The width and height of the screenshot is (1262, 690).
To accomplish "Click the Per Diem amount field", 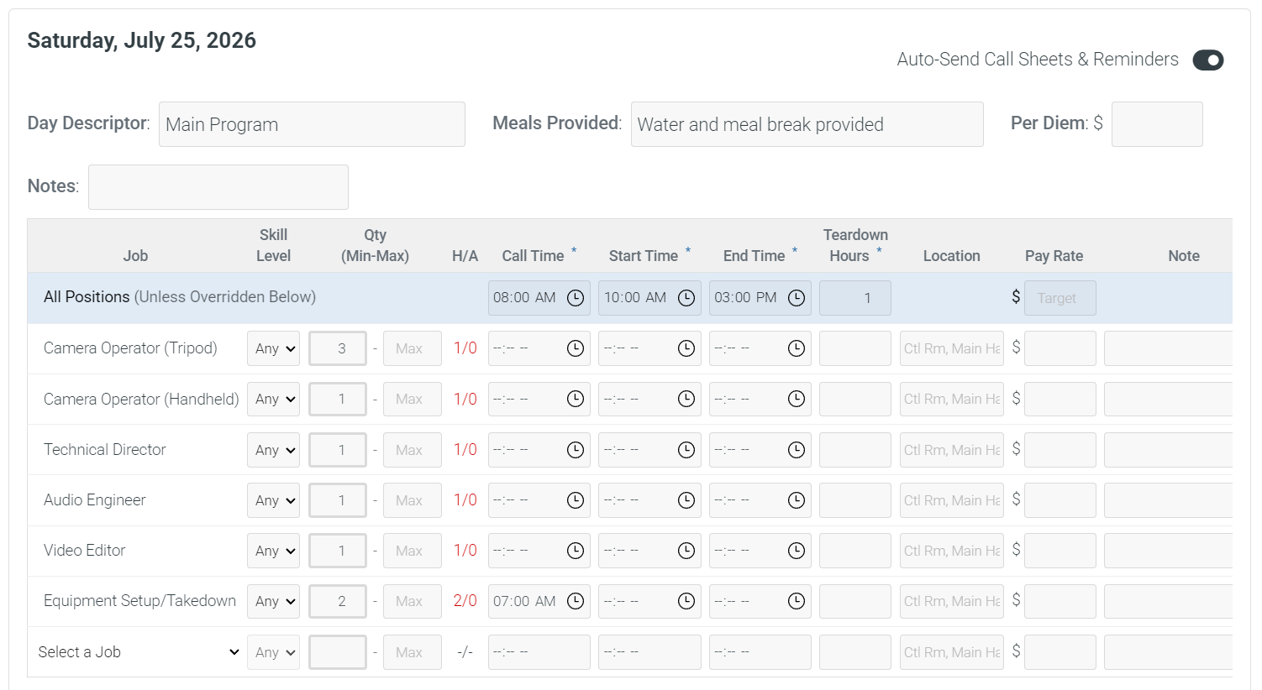I will pyautogui.click(x=1157, y=124).
